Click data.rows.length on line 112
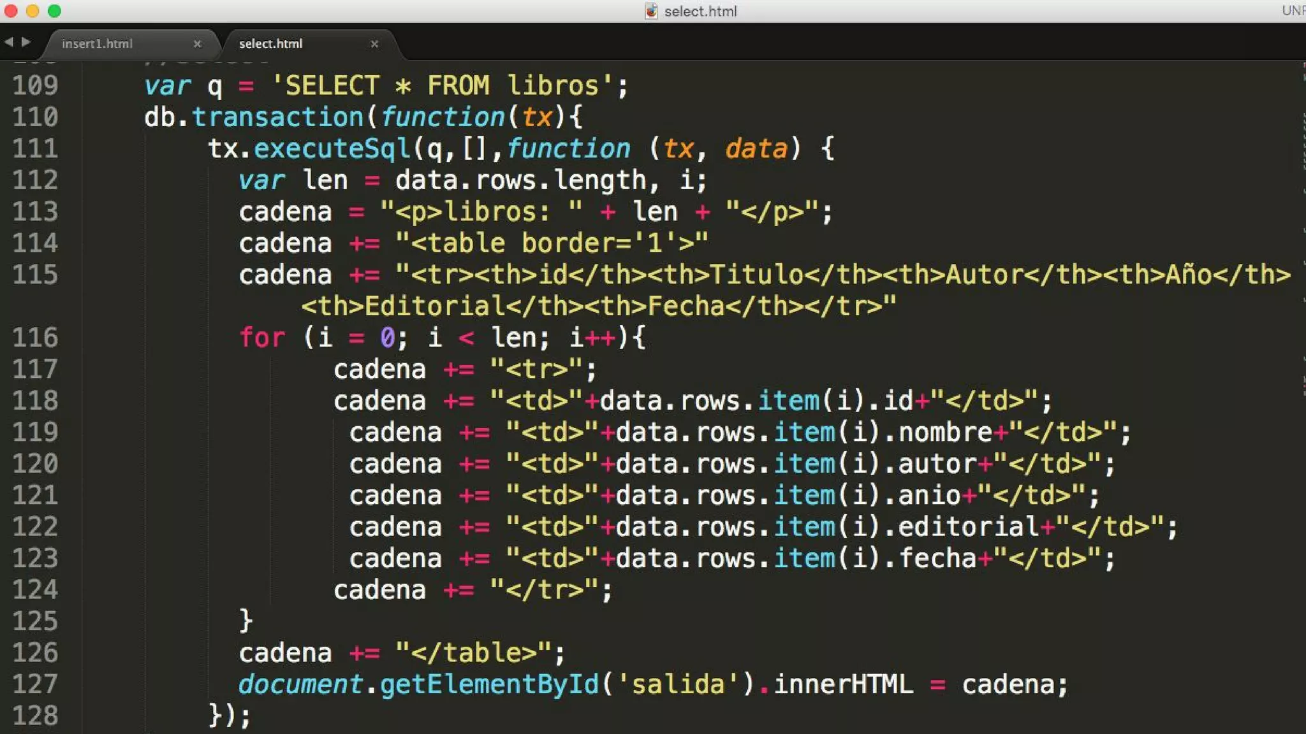Screen dimensions: 1306x734 [x=521, y=181]
